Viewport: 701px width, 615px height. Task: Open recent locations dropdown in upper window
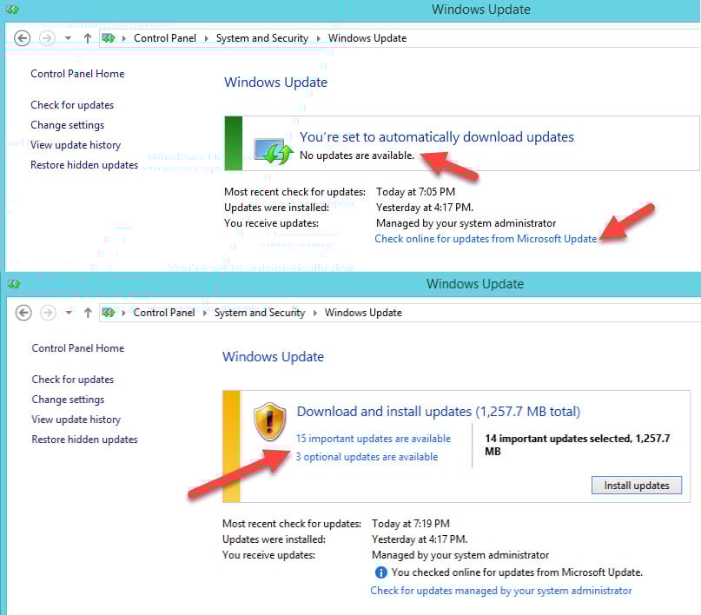point(68,38)
